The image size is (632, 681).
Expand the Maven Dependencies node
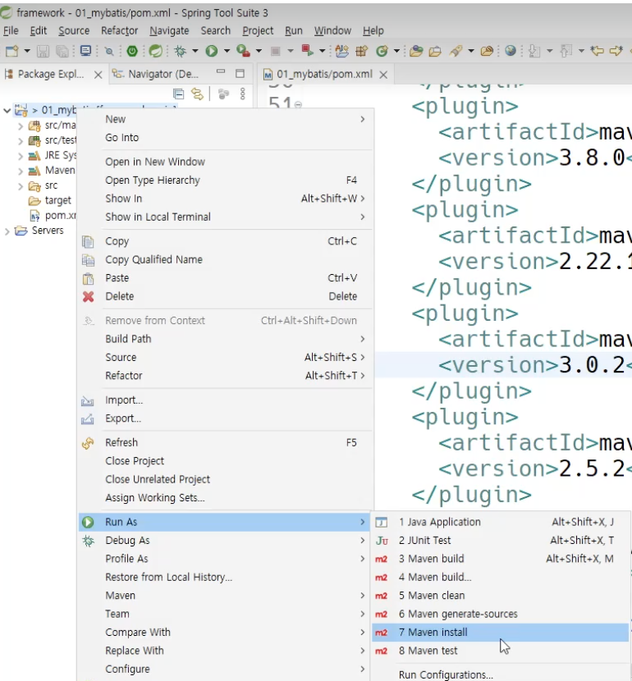coord(21,171)
